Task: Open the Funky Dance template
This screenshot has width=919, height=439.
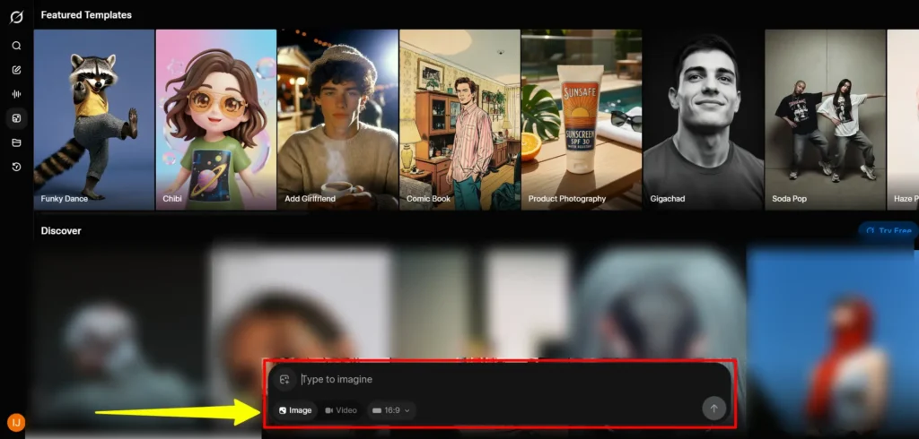Action: (x=93, y=119)
